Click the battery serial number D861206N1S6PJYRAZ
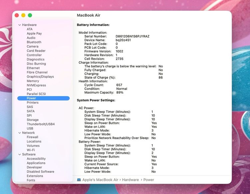 (132, 36)
